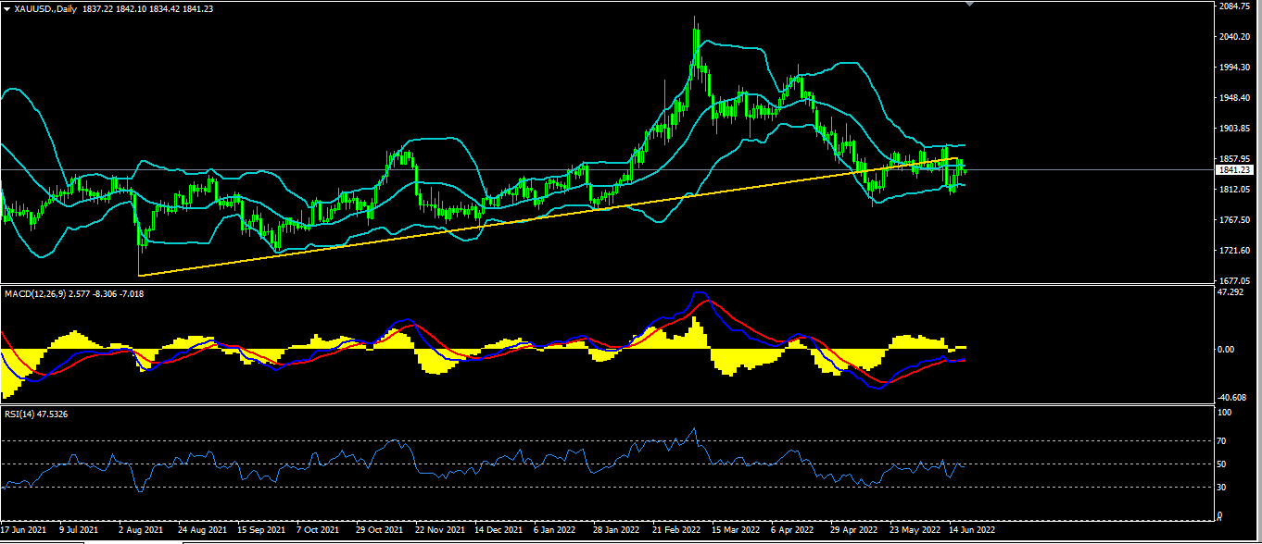Click the 14 Jun 2022 date label
The width and height of the screenshot is (1262, 544).
coord(973,530)
